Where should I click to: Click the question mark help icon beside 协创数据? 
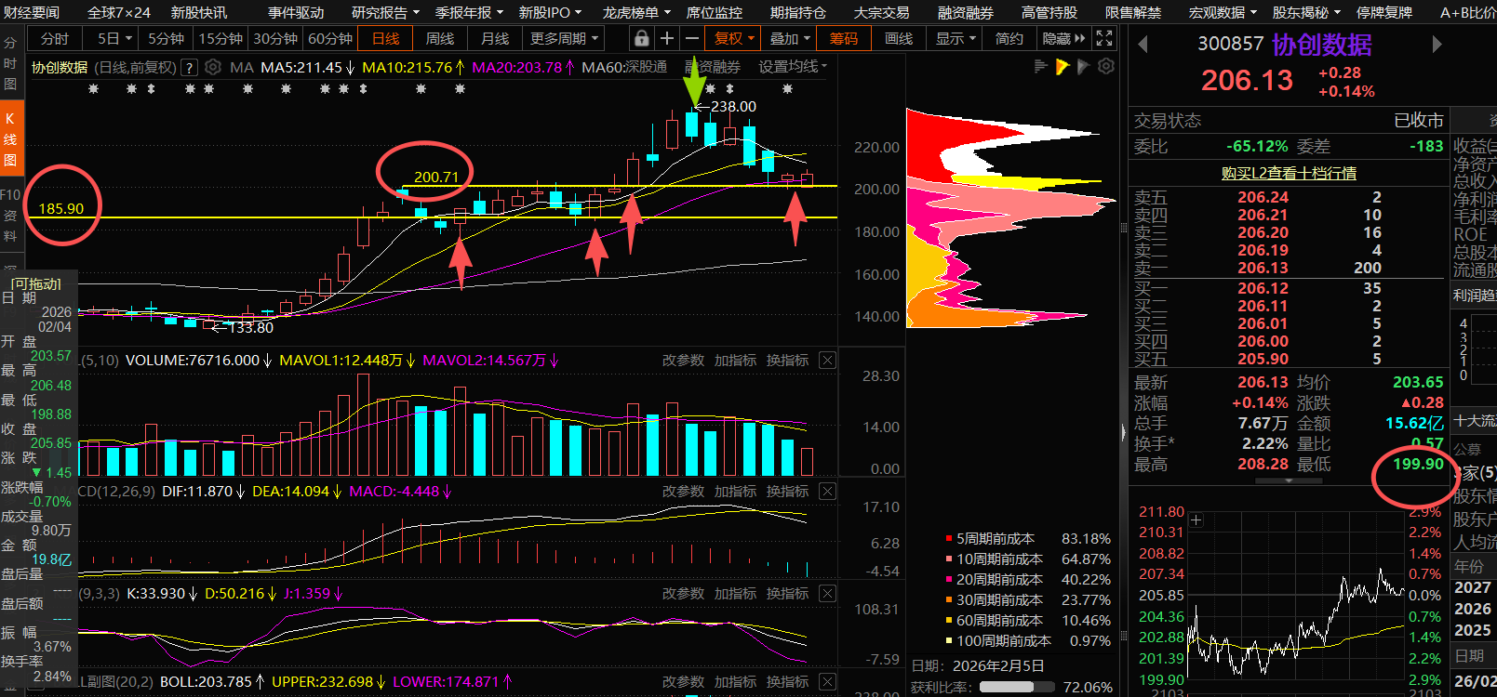click(x=189, y=67)
